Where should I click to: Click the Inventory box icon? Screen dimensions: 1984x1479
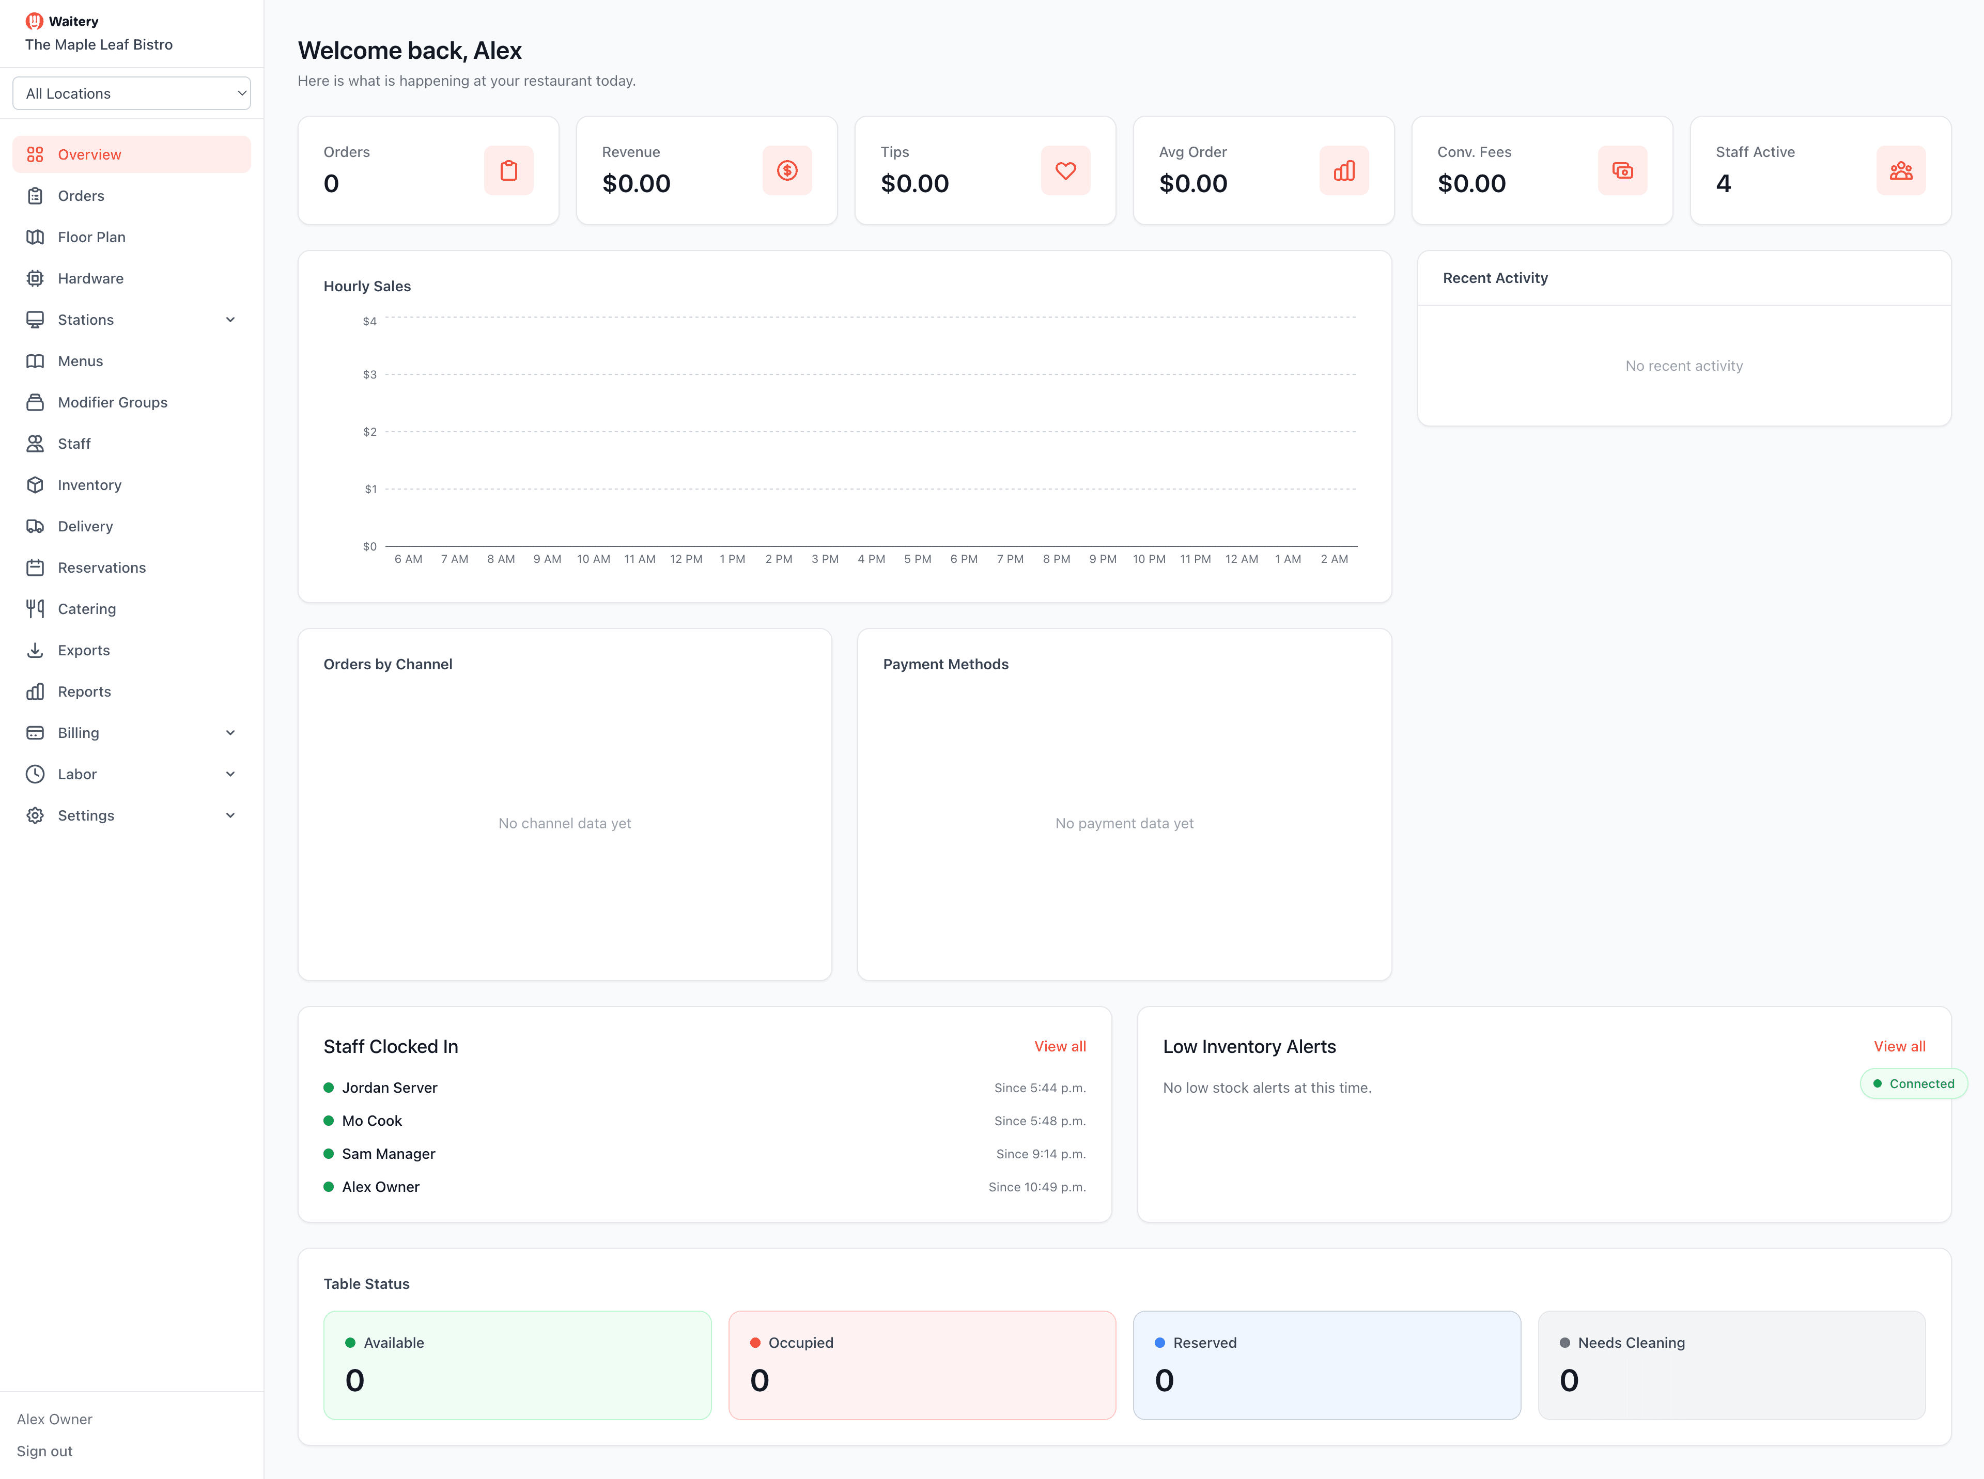(35, 484)
